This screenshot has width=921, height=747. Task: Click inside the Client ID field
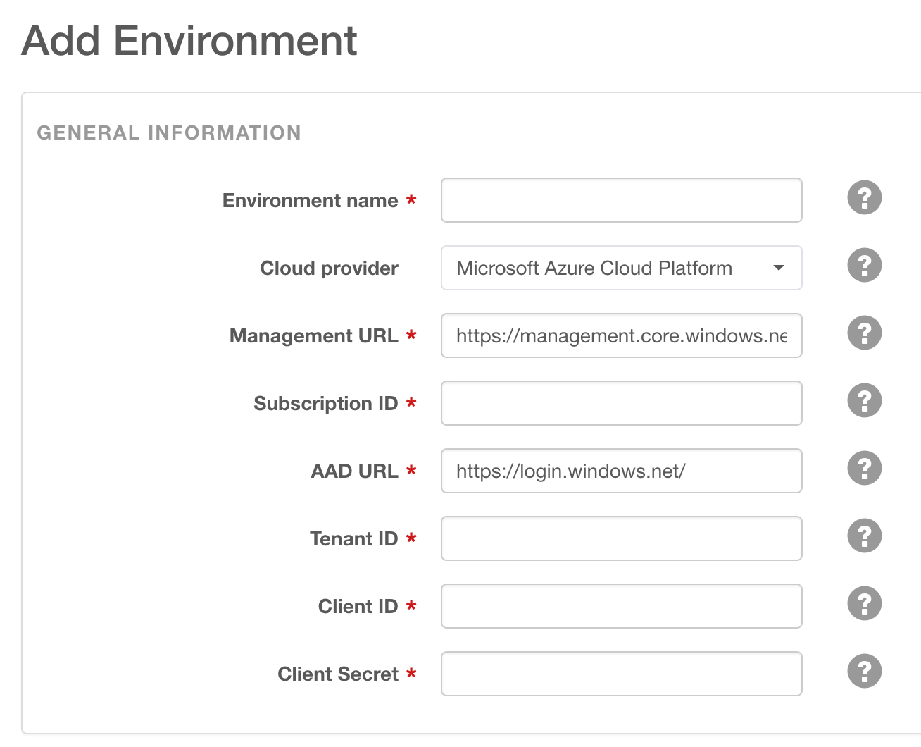click(621, 606)
